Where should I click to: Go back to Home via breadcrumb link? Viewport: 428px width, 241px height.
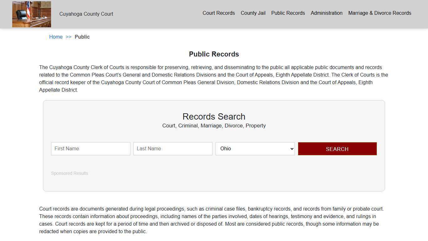coord(56,37)
